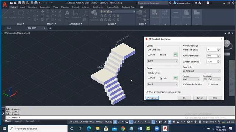Viewport: 236px width, 132px height.
Task: Open the Format WMV dropdown
Action: (191, 79)
